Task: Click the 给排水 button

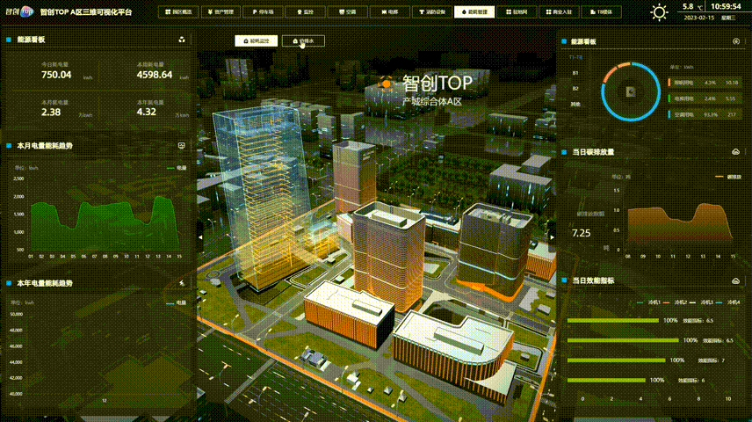Action: tap(303, 40)
